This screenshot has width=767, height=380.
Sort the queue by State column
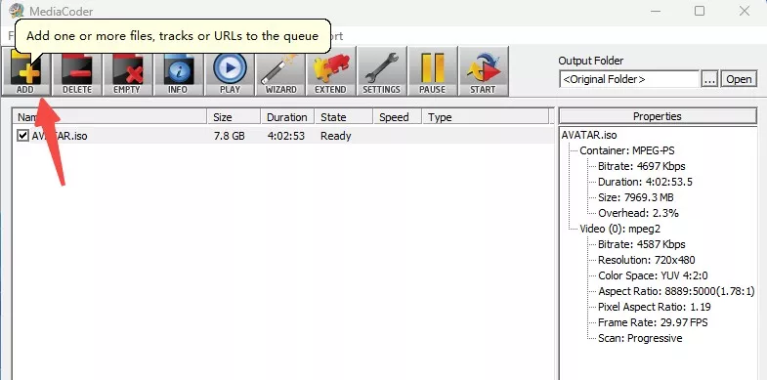click(343, 117)
